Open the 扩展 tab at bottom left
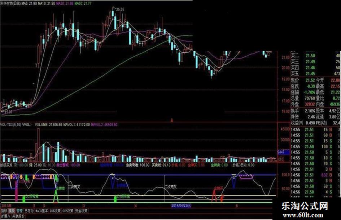 5,216
